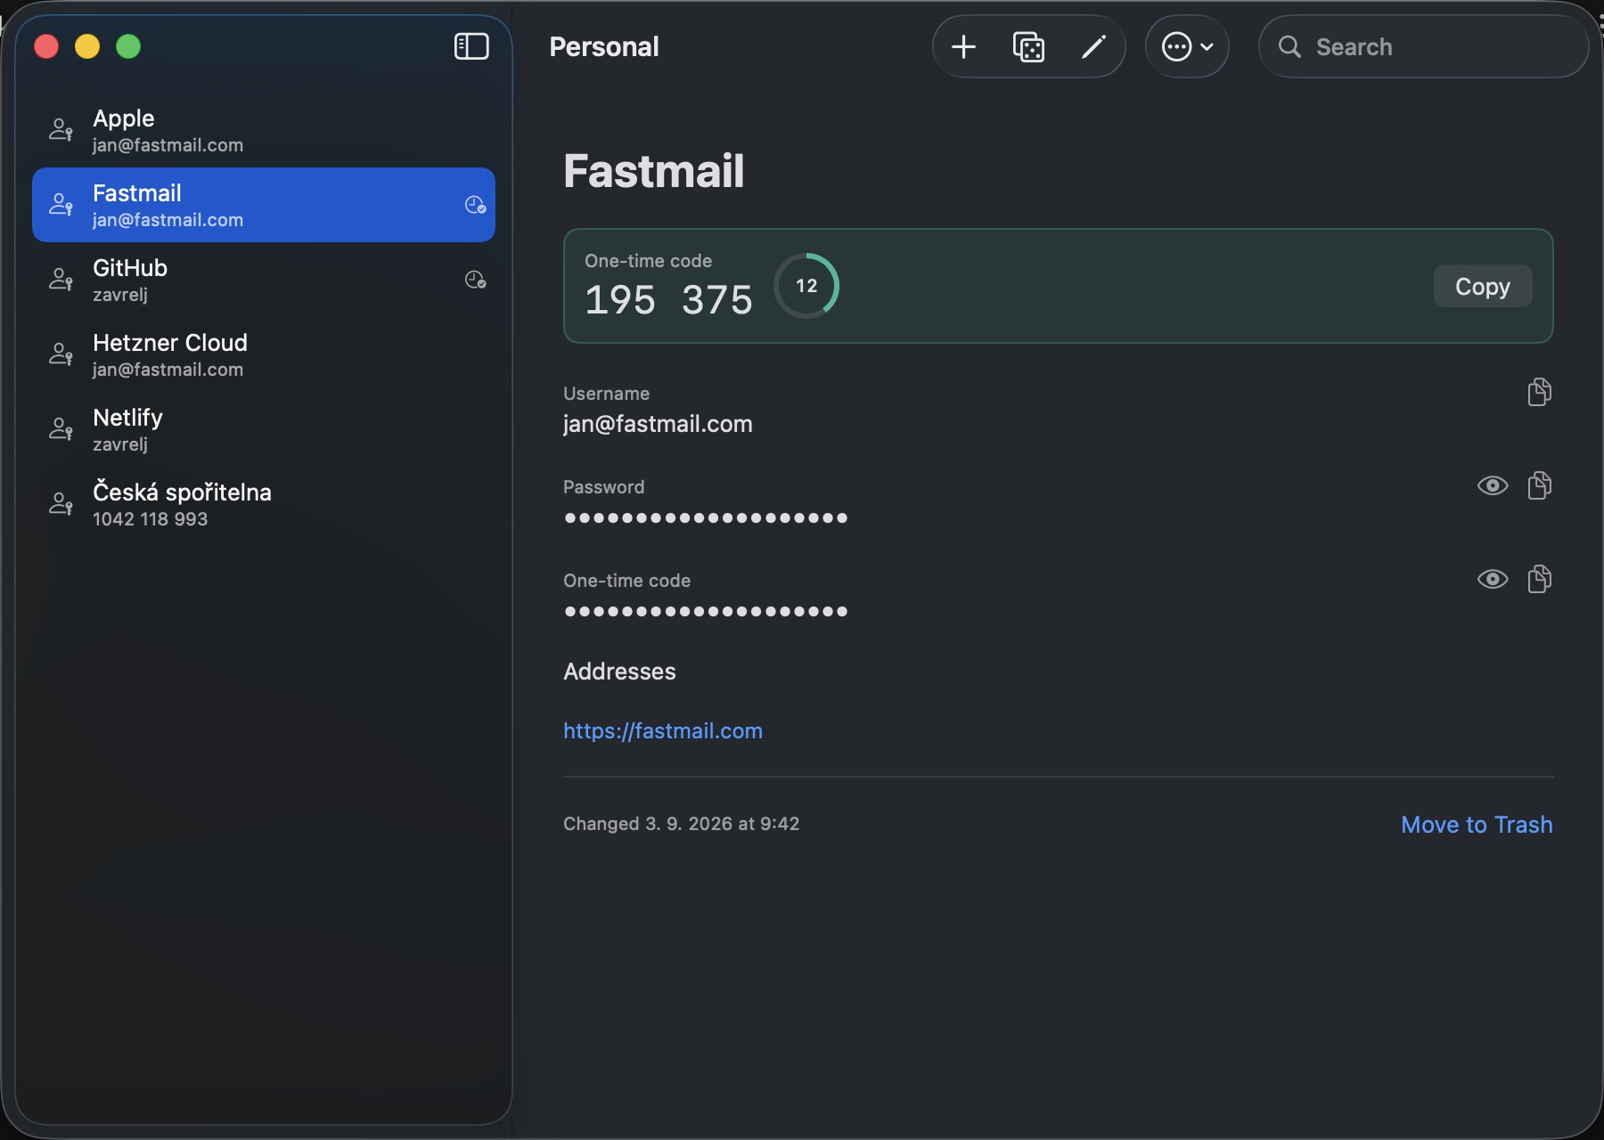Click the jan@fastmail.com username value in details

pos(658,424)
